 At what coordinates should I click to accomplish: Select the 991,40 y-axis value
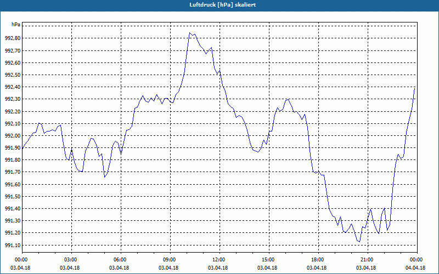pos(13,209)
